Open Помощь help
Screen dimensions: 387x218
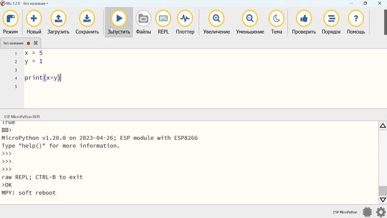coord(356,22)
